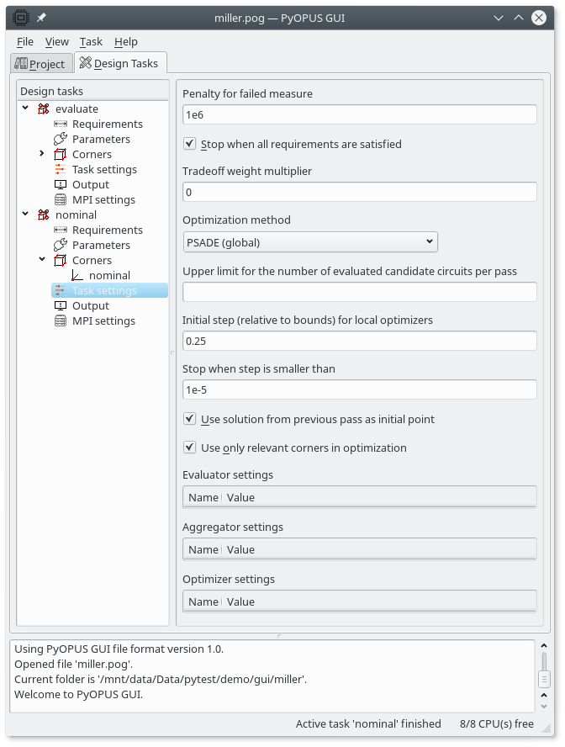Click the evaluate task icon
Image resolution: width=565 pixels, height=747 pixels.
point(44,109)
